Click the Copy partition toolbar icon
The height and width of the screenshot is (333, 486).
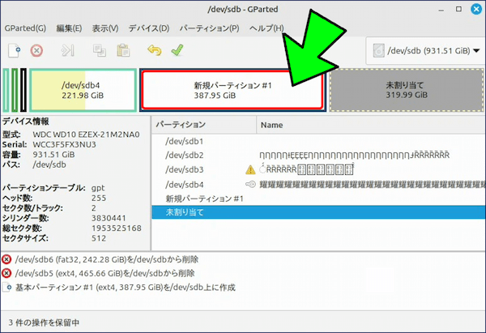coord(100,51)
